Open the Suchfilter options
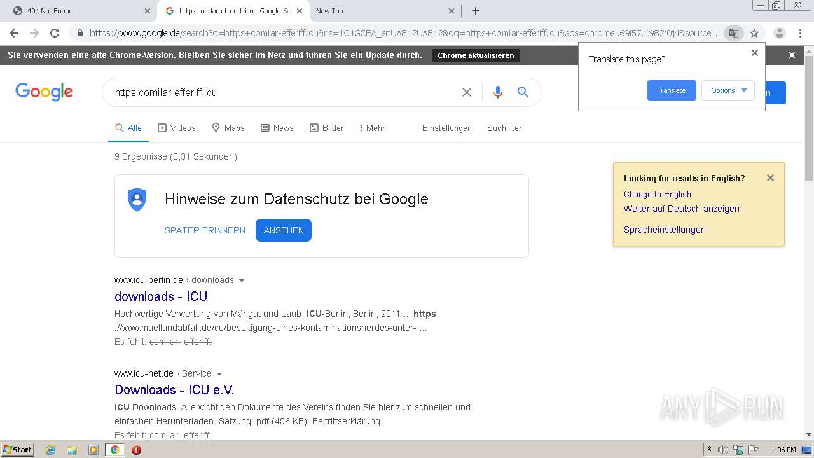This screenshot has width=814, height=458. pyautogui.click(x=504, y=128)
